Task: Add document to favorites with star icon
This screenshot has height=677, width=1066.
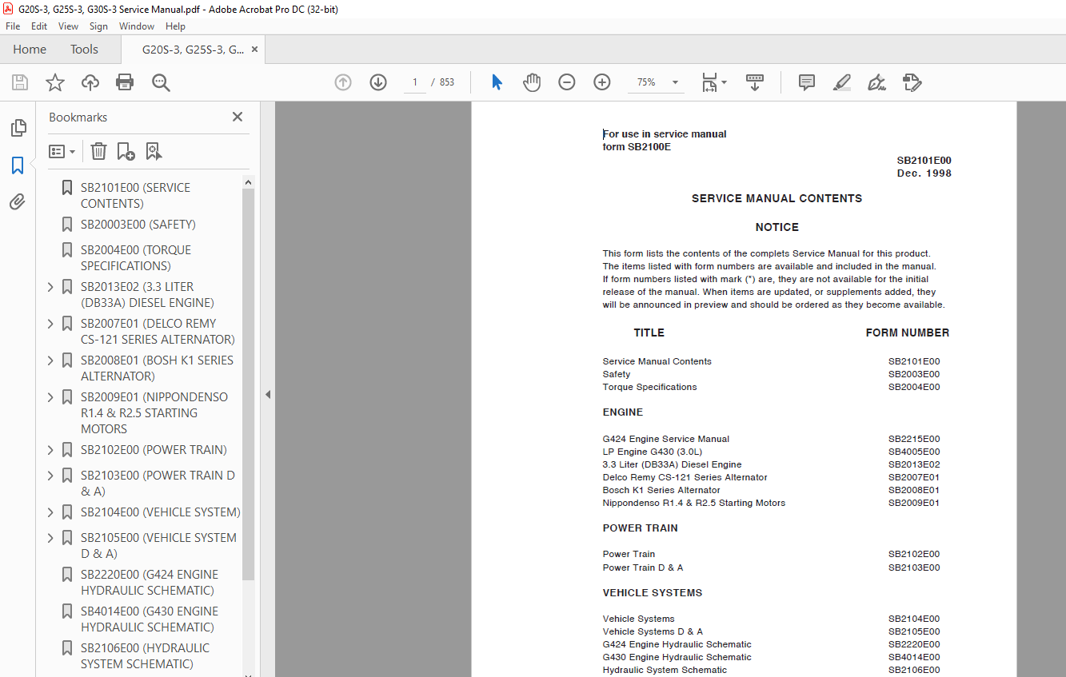Action: click(55, 82)
